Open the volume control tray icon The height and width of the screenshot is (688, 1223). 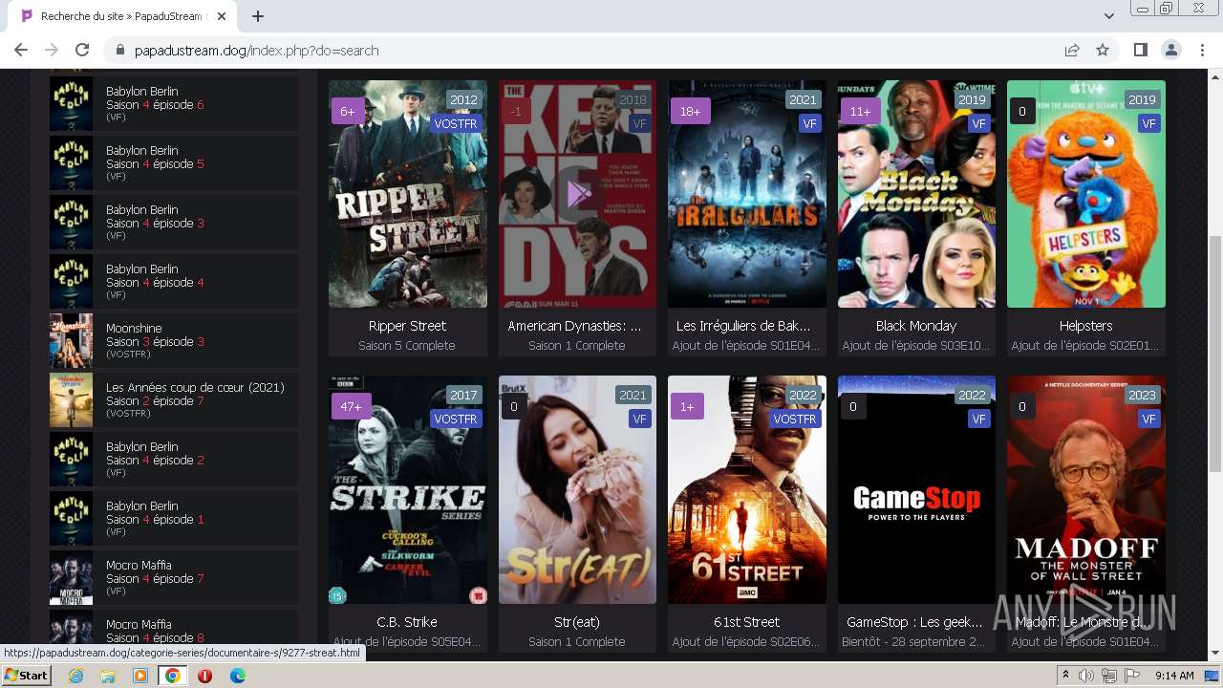coord(1086,676)
